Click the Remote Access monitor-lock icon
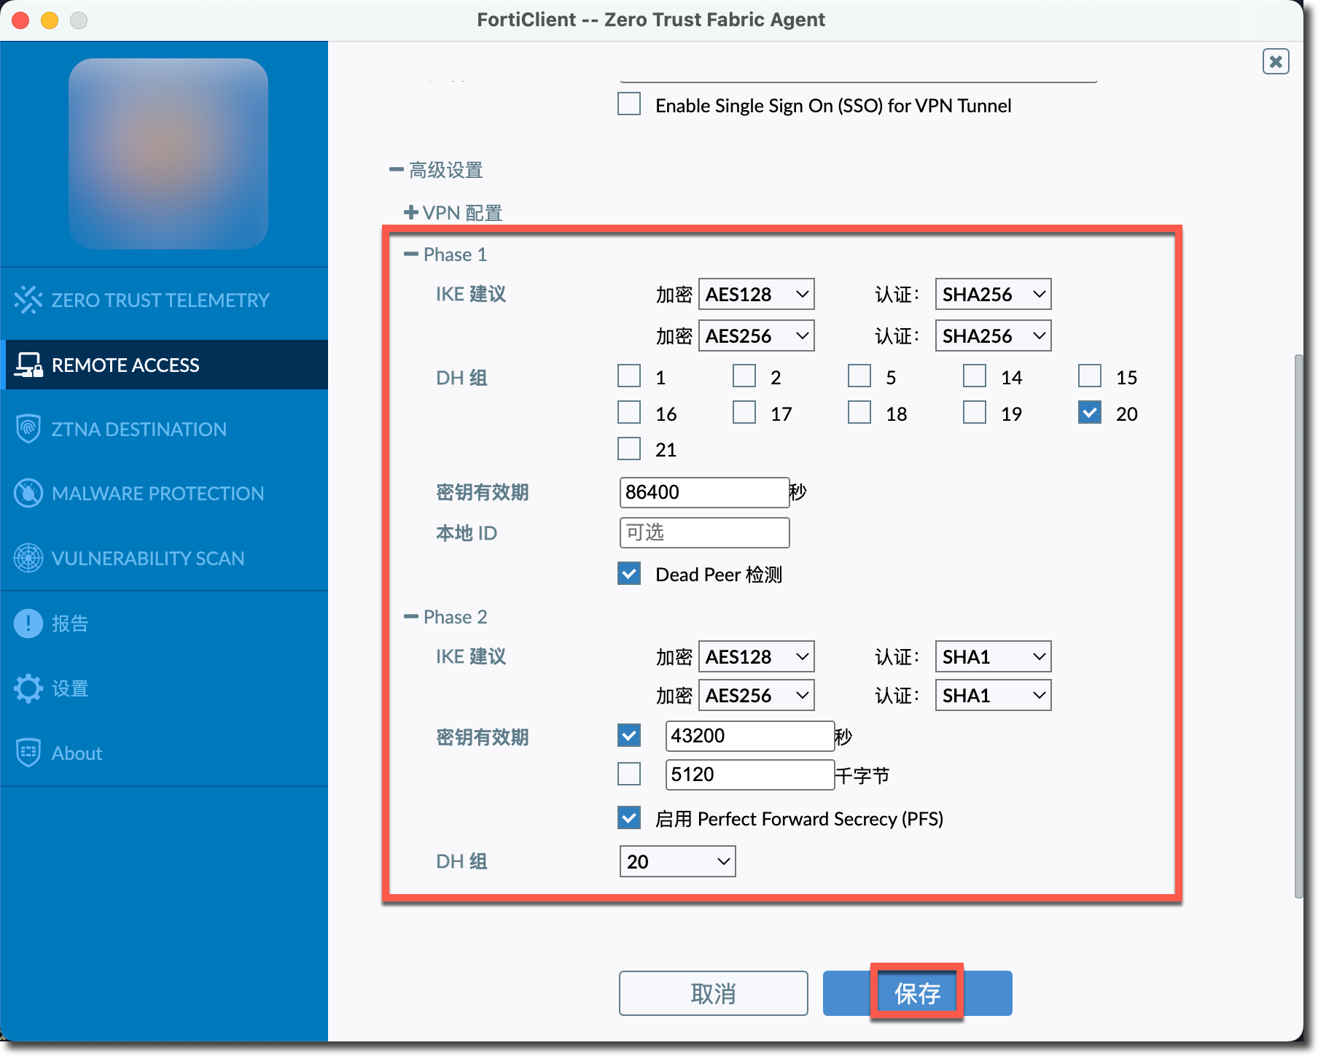 tap(28, 365)
